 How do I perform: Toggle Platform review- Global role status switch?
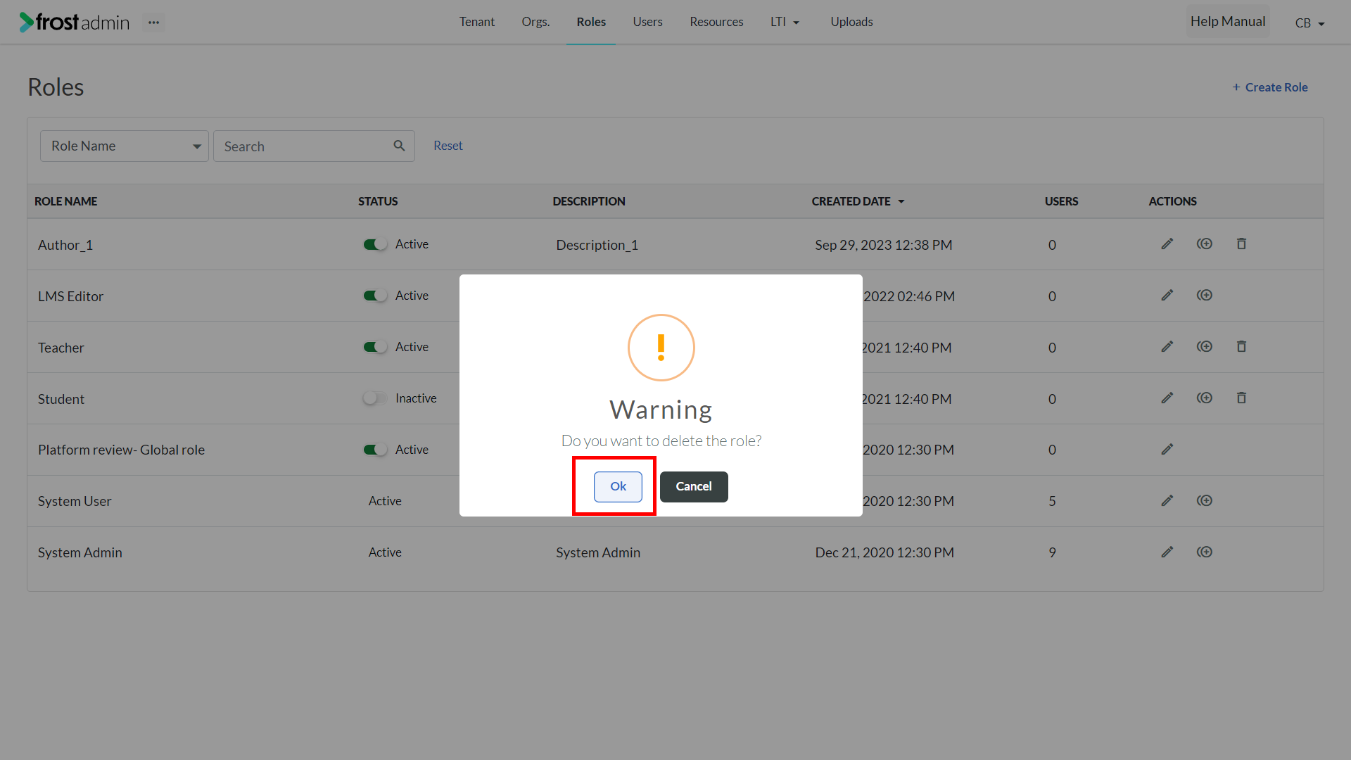pyautogui.click(x=375, y=450)
